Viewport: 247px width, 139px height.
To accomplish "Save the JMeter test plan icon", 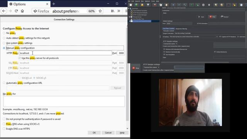I will (148, 5).
